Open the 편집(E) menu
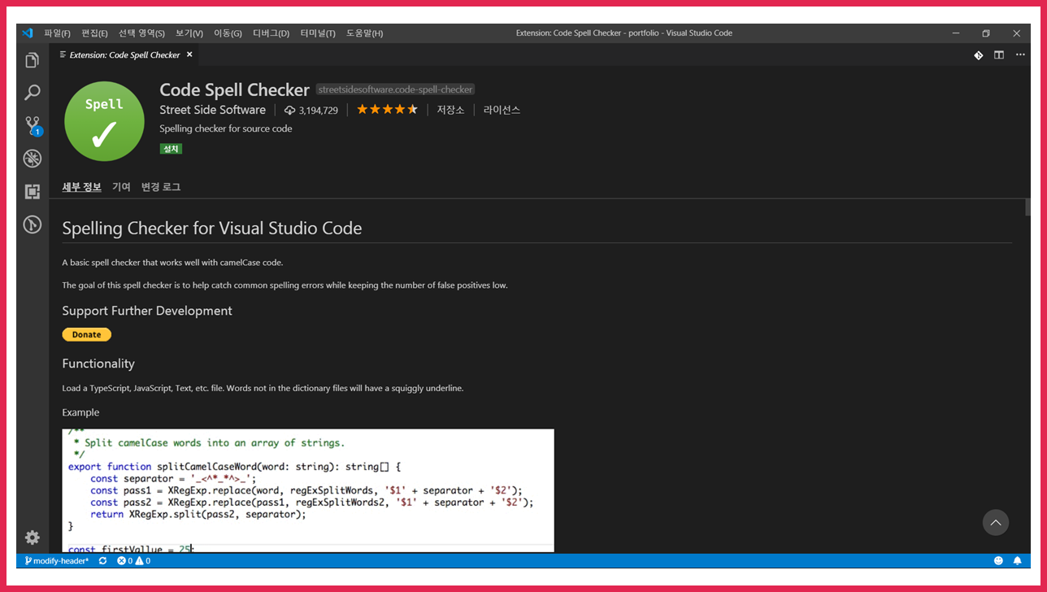The width and height of the screenshot is (1047, 592). coord(94,33)
